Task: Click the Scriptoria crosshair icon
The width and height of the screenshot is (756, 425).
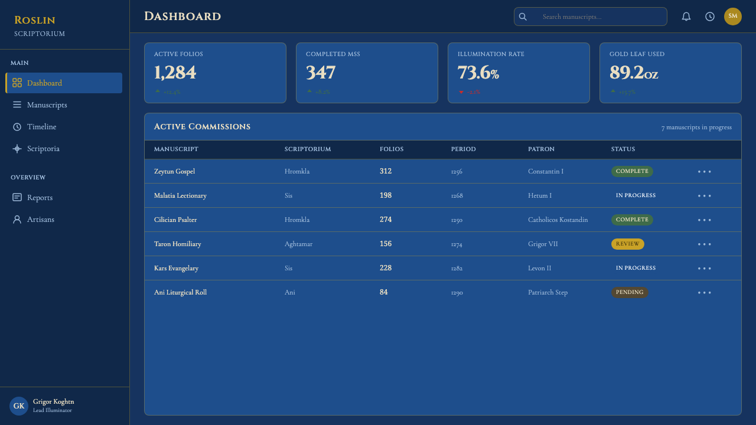Action: pyautogui.click(x=17, y=149)
